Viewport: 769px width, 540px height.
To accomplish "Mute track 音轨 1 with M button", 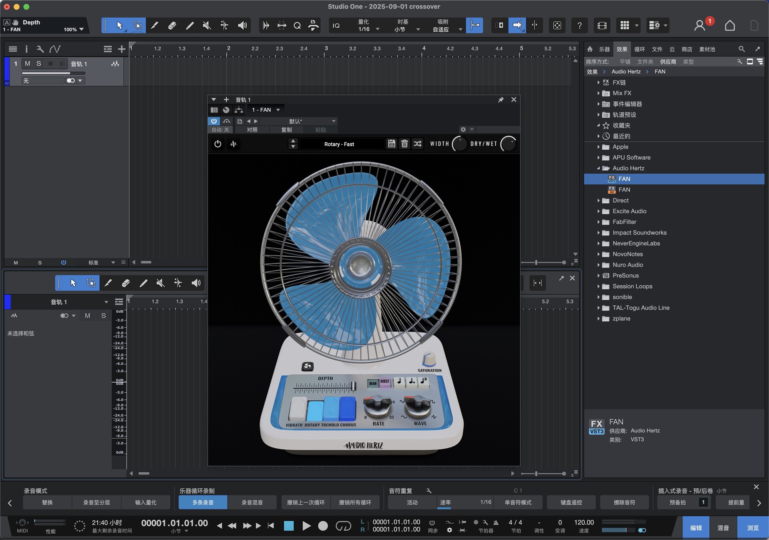I will coord(27,64).
